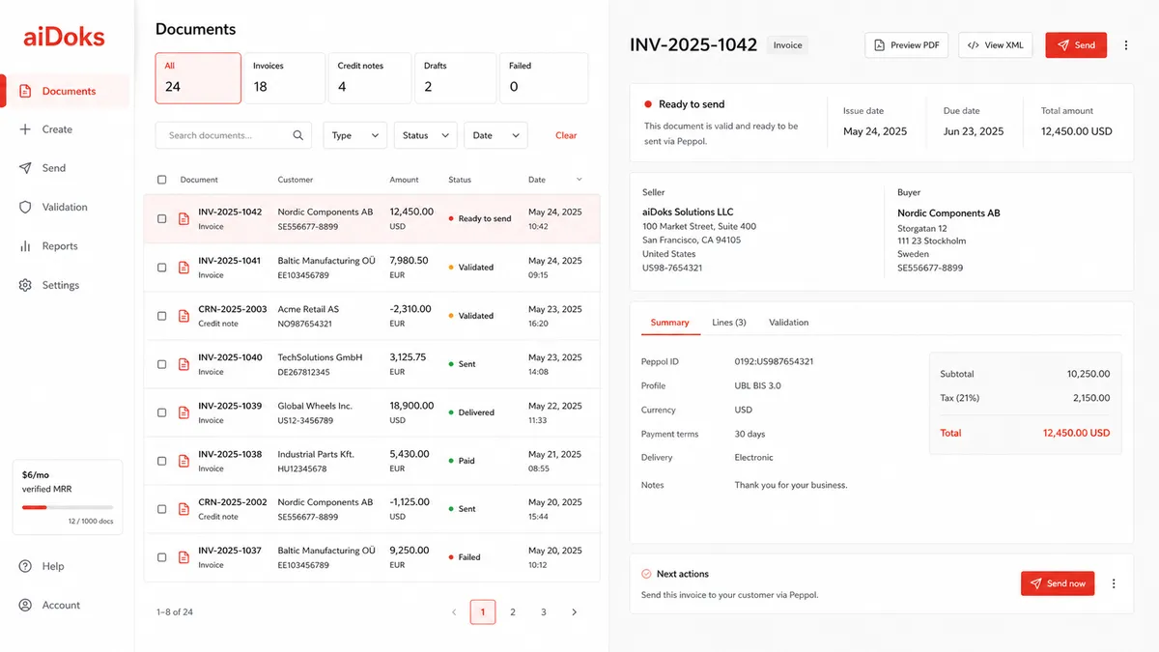This screenshot has width=1159, height=652.
Task: Click the View XML button
Action: click(x=996, y=45)
